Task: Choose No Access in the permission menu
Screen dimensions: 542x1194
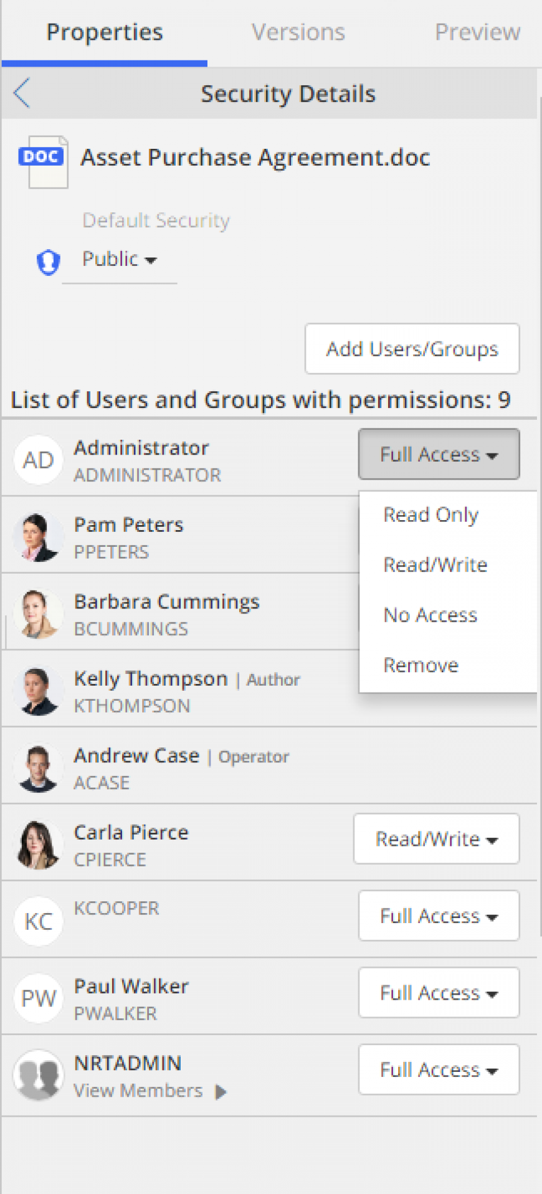Action: pyautogui.click(x=430, y=615)
